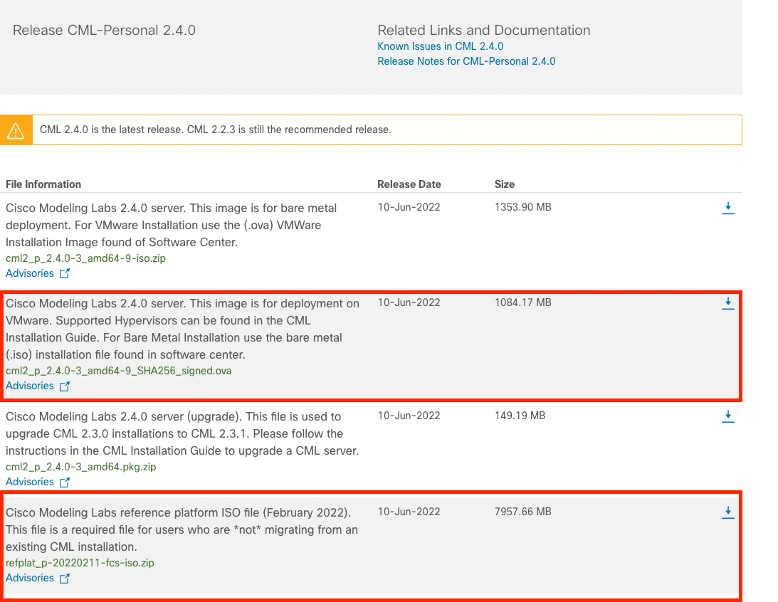The height and width of the screenshot is (602, 778).
Task: Download the amd64.pkg.zip upgrade file
Action: pyautogui.click(x=728, y=416)
